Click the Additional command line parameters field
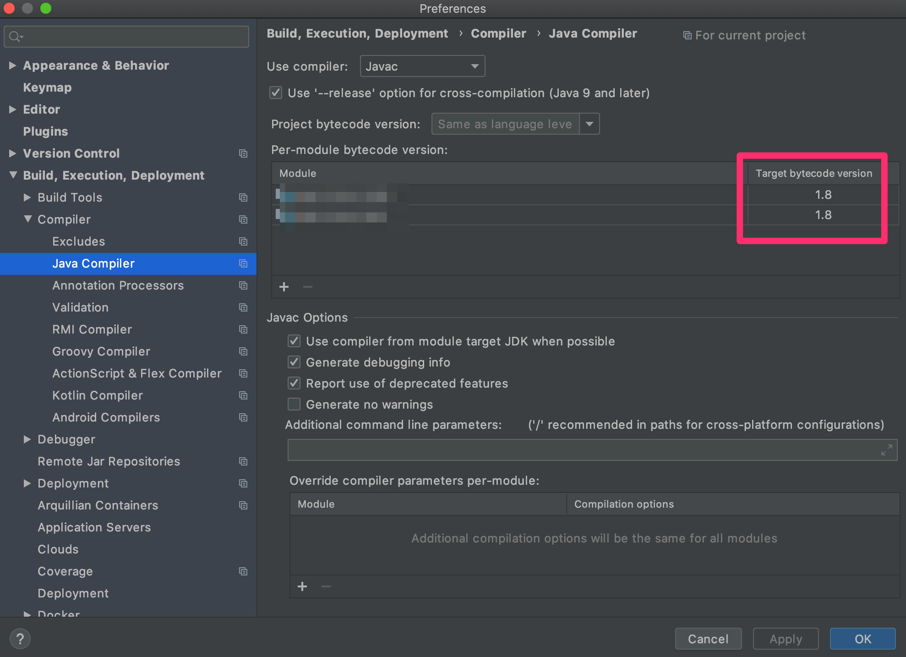Screen dimensions: 906x657 point(582,450)
